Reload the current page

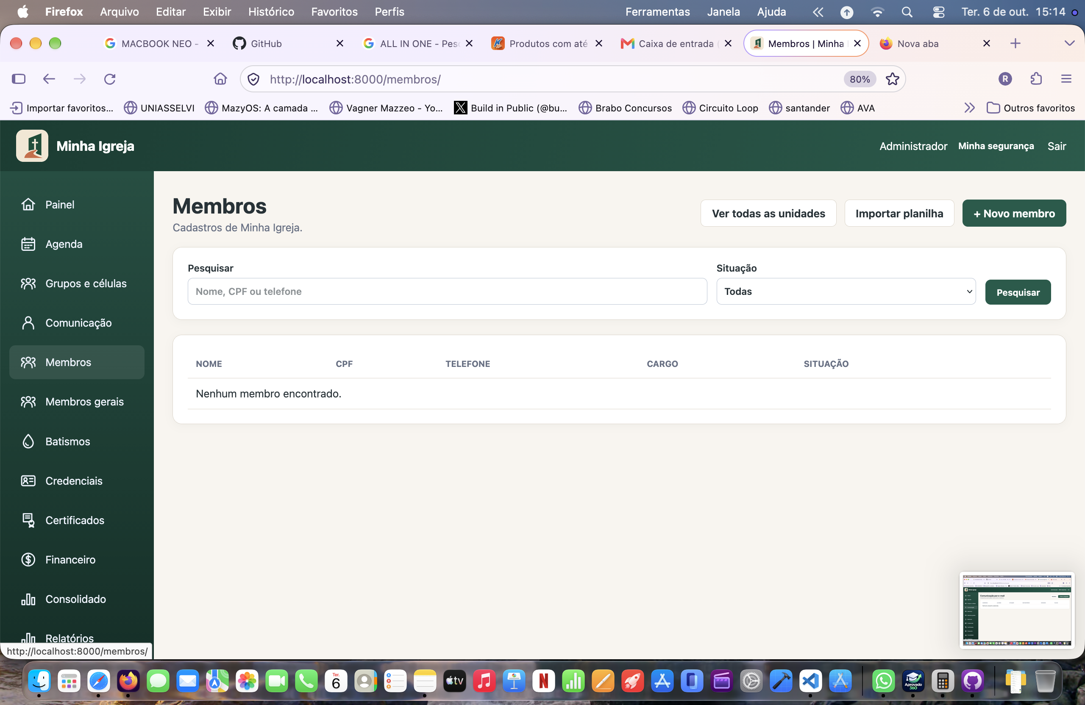pyautogui.click(x=110, y=79)
